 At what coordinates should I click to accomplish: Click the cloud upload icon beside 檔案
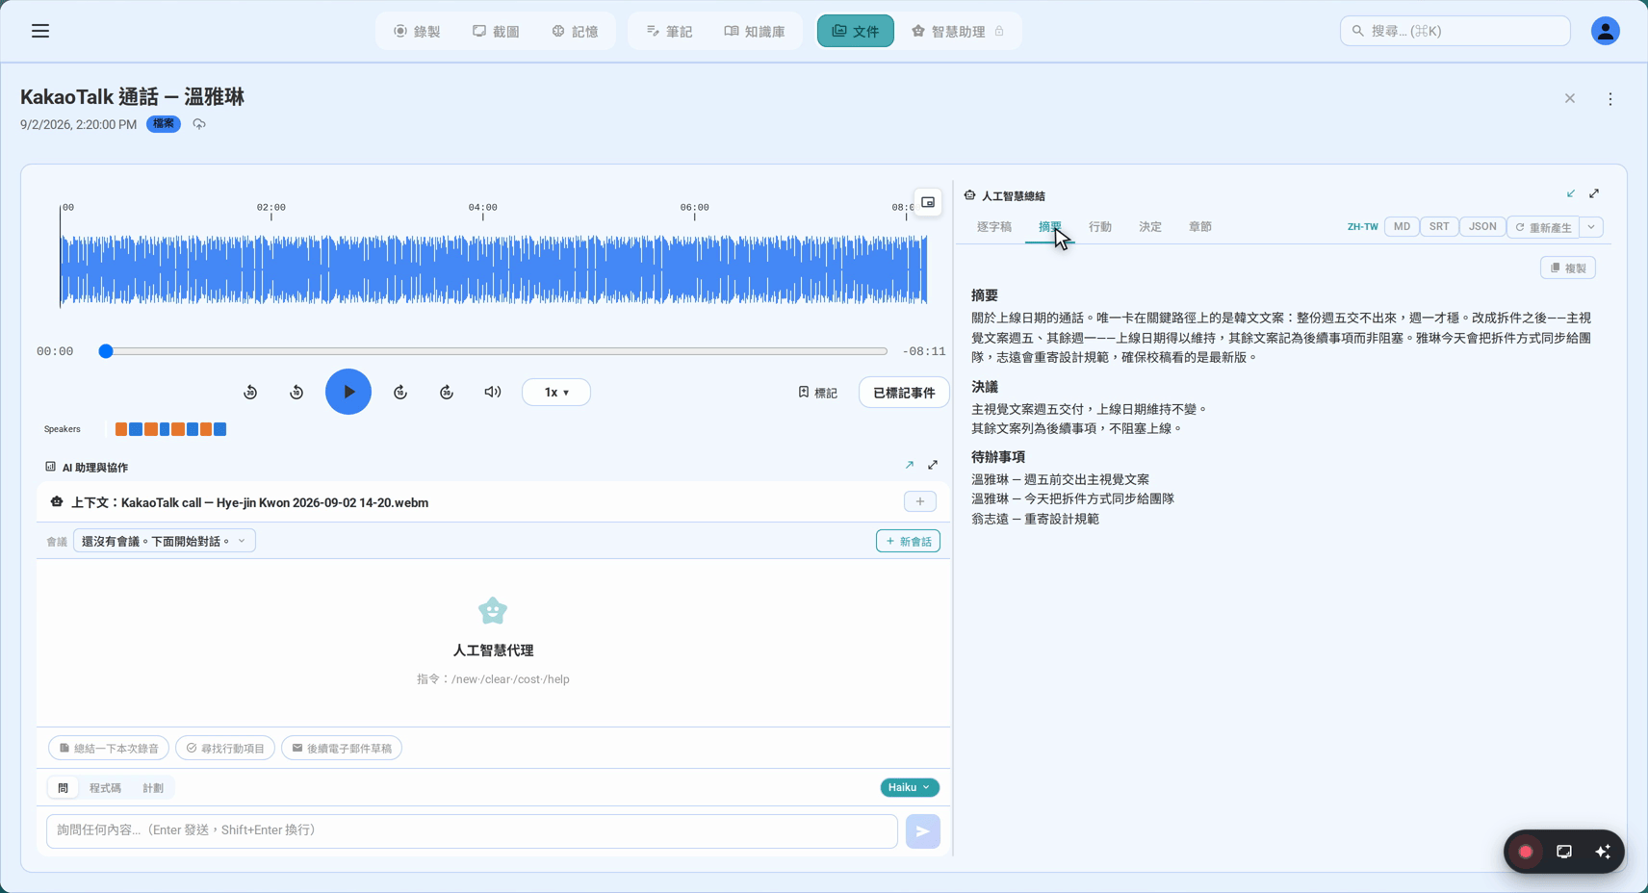coord(199,124)
